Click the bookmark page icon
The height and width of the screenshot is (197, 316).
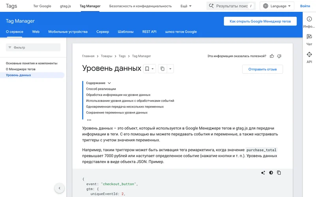[147, 69]
